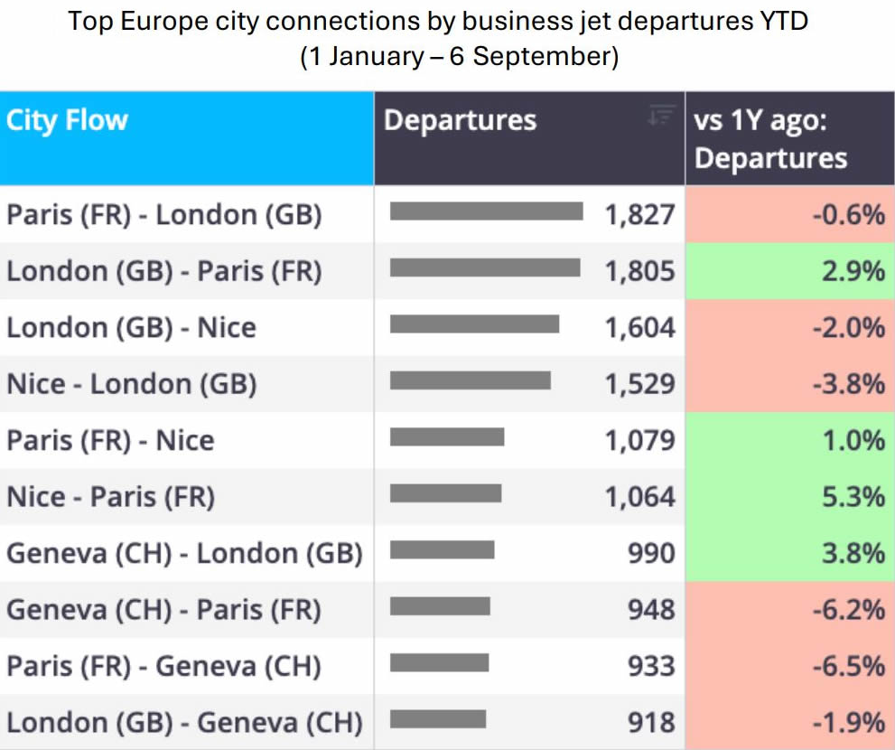The image size is (895, 750).
Task: Click the 1,827 departures bar
Action: click(486, 211)
